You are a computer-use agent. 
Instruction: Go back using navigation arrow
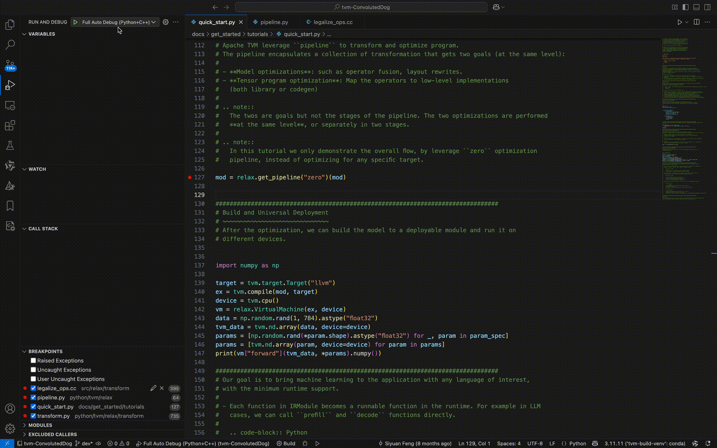215,7
